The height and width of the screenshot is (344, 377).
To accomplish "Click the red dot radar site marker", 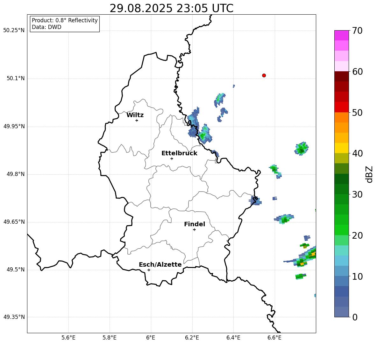I will tap(264, 75).
